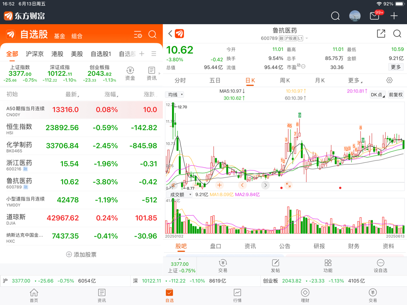This screenshot has height=305, width=407.
Task: Open the DK点 dropdown button
Action: 378,95
